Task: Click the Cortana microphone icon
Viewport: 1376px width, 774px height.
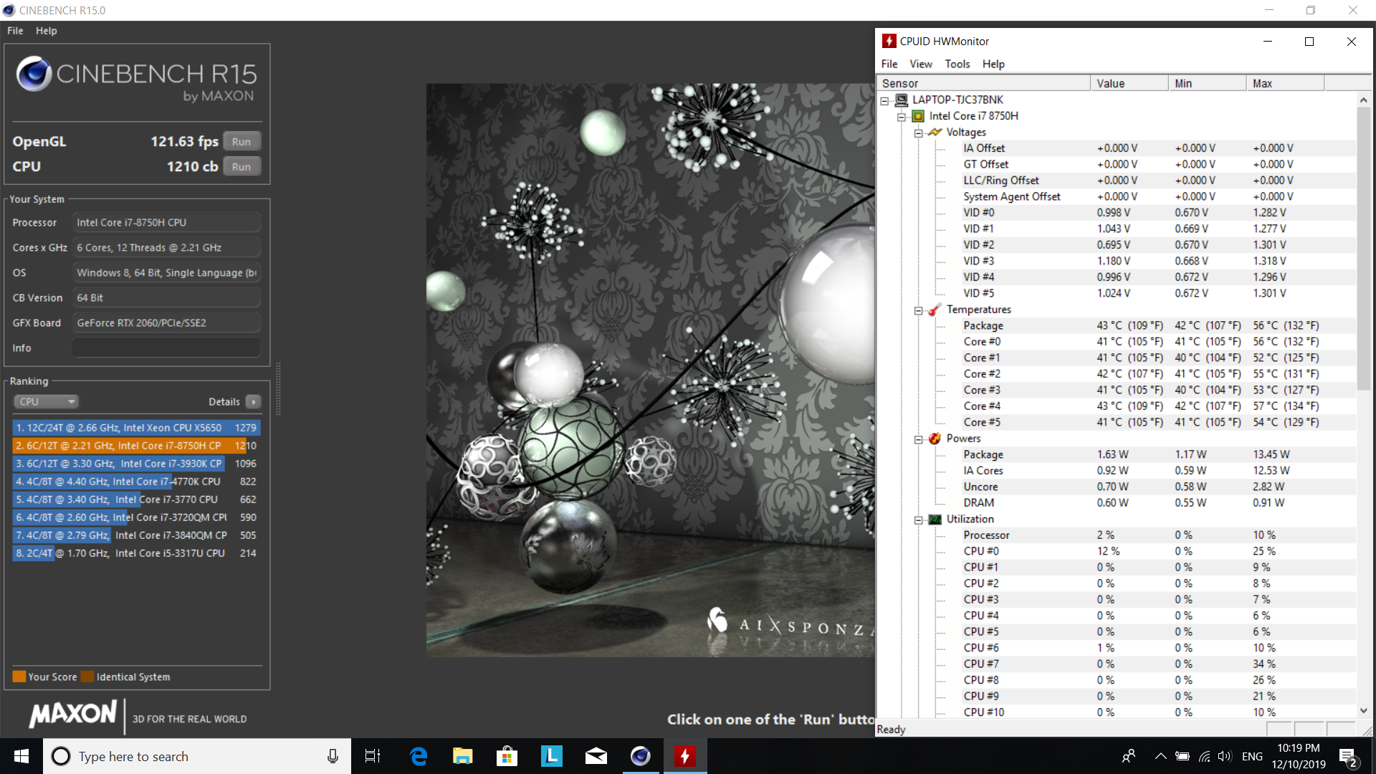Action: 333,756
